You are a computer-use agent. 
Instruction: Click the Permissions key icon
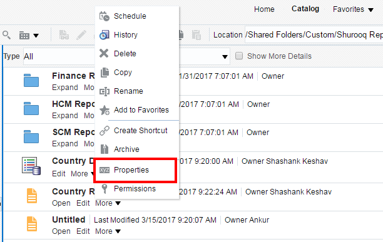pyautogui.click(x=105, y=189)
